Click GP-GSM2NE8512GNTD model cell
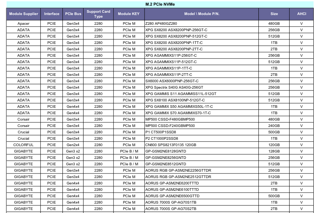This screenshot has width=316, height=213. click(x=202, y=164)
